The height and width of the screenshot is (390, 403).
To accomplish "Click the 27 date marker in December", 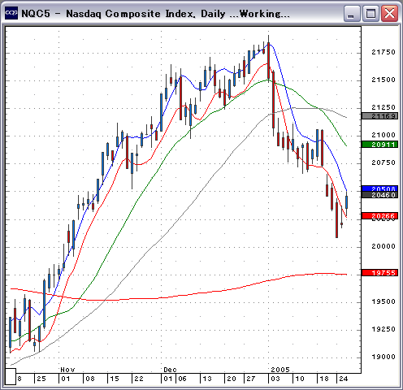I will pos(251,379).
